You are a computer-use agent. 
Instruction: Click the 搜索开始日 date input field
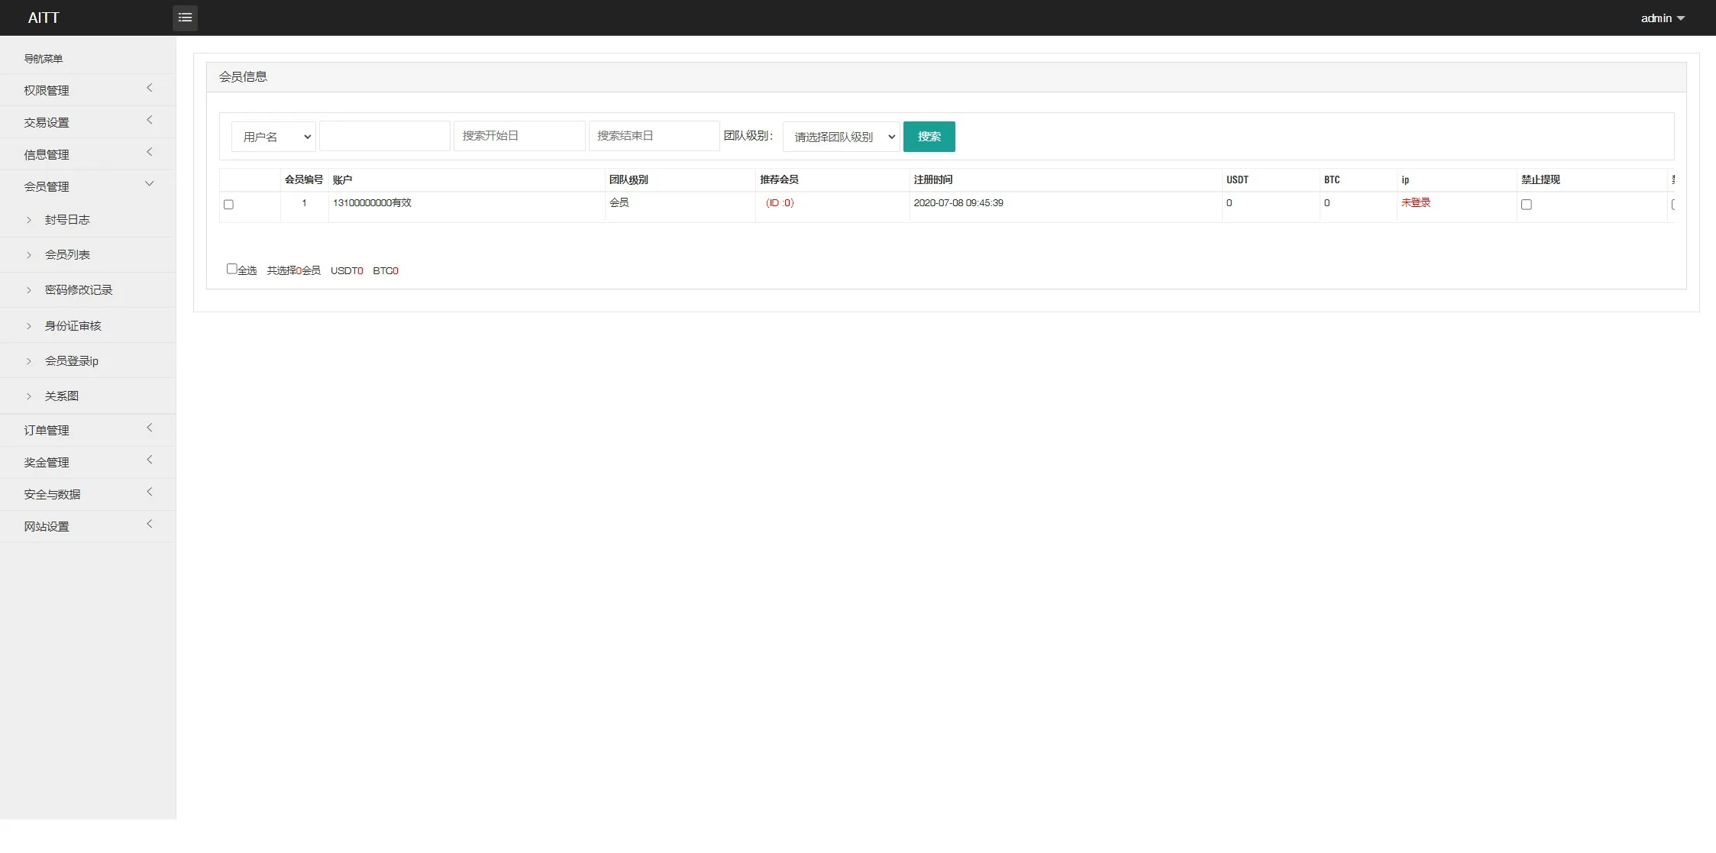pos(519,136)
